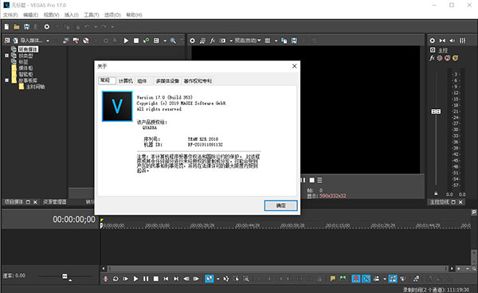This screenshot has height=293, width=478.
Task: Select the 常规 tab in the About dialog
Action: (x=107, y=80)
